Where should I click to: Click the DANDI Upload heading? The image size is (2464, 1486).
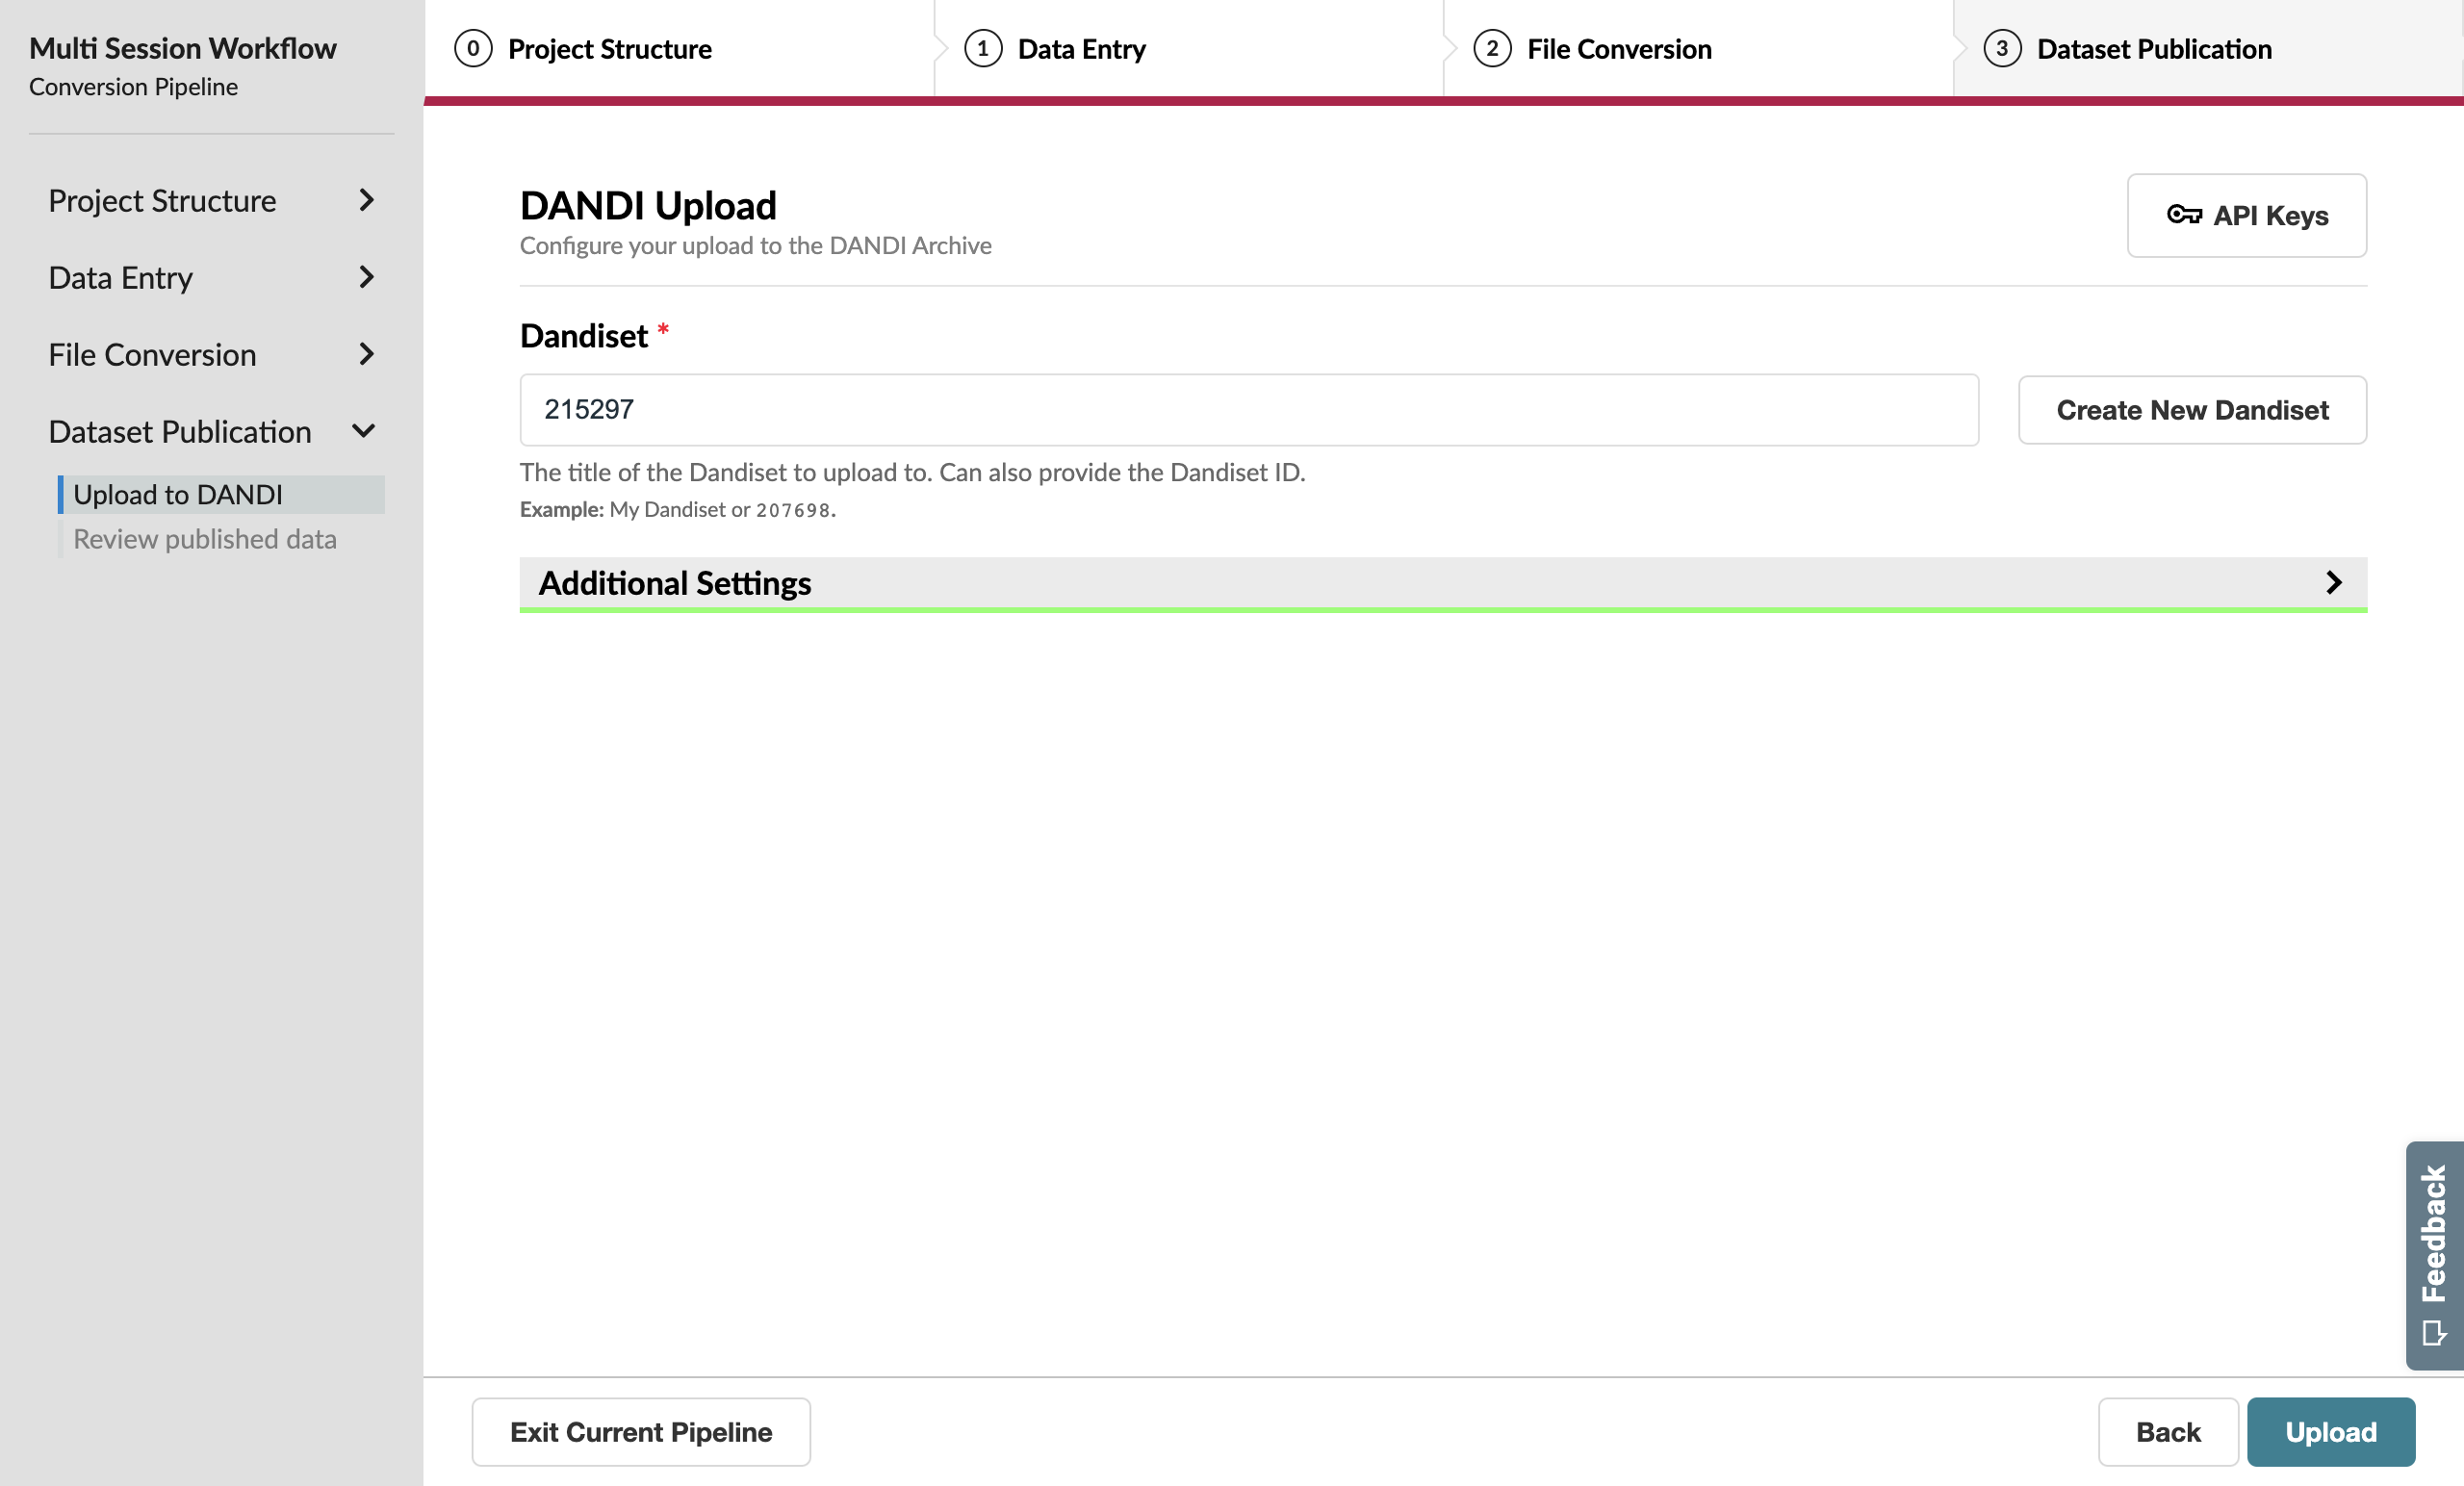(648, 206)
